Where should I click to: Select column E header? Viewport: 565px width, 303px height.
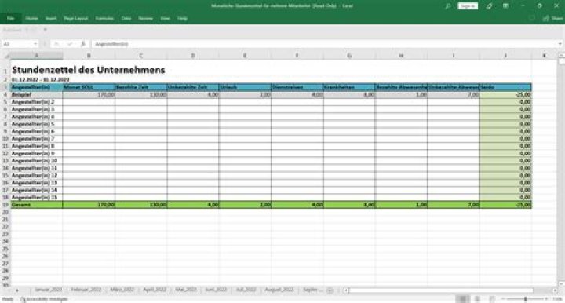pyautogui.click(x=245, y=56)
